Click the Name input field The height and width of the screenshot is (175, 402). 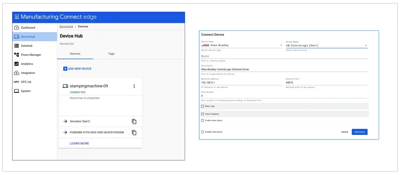[284, 56]
